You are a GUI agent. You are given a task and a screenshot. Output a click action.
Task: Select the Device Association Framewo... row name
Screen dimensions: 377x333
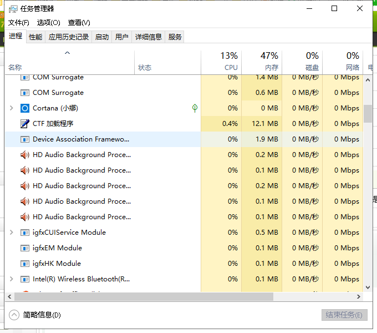click(x=81, y=139)
